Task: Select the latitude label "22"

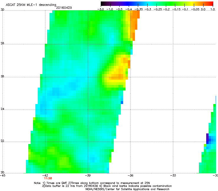Action: (x=2, y=141)
